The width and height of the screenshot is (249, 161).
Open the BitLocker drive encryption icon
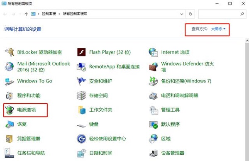tap(10, 52)
